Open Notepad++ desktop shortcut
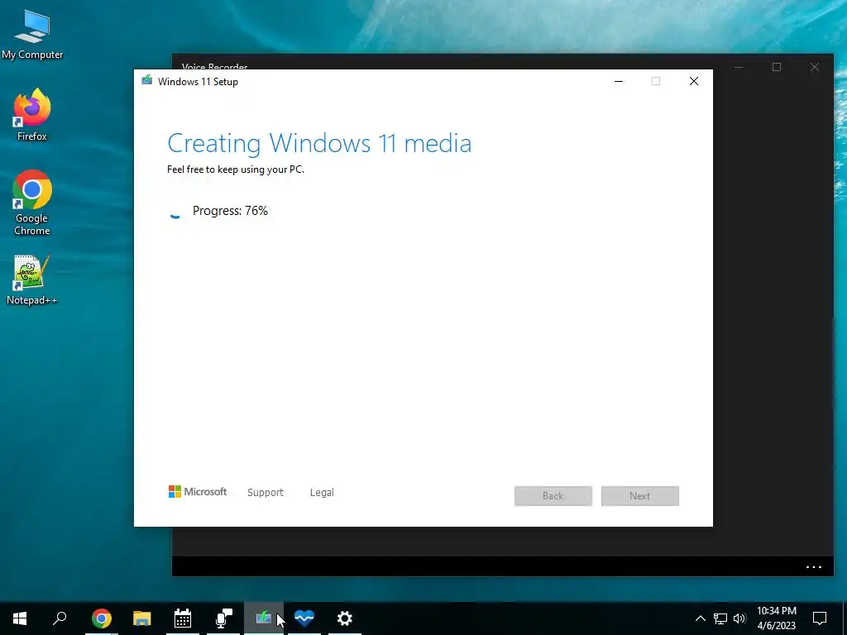Image resolution: width=847 pixels, height=635 pixels. coord(32,279)
